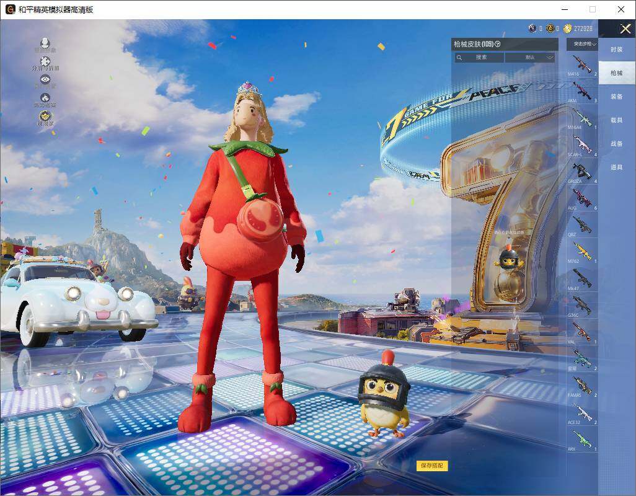Select the FAMAS gun skin thumbnail
636x496 pixels.
582,385
